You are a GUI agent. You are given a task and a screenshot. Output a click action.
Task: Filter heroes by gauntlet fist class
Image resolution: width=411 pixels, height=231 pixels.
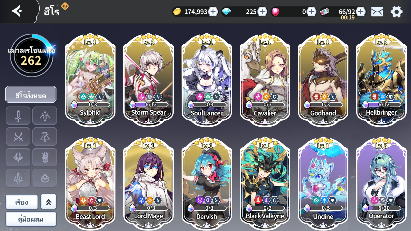[45, 157]
